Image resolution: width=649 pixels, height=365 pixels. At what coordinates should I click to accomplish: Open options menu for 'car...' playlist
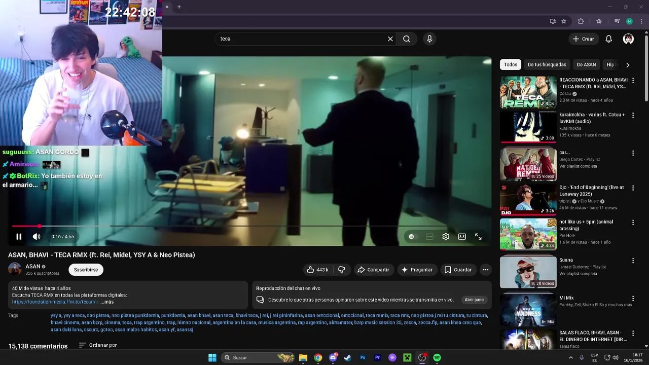tap(633, 153)
